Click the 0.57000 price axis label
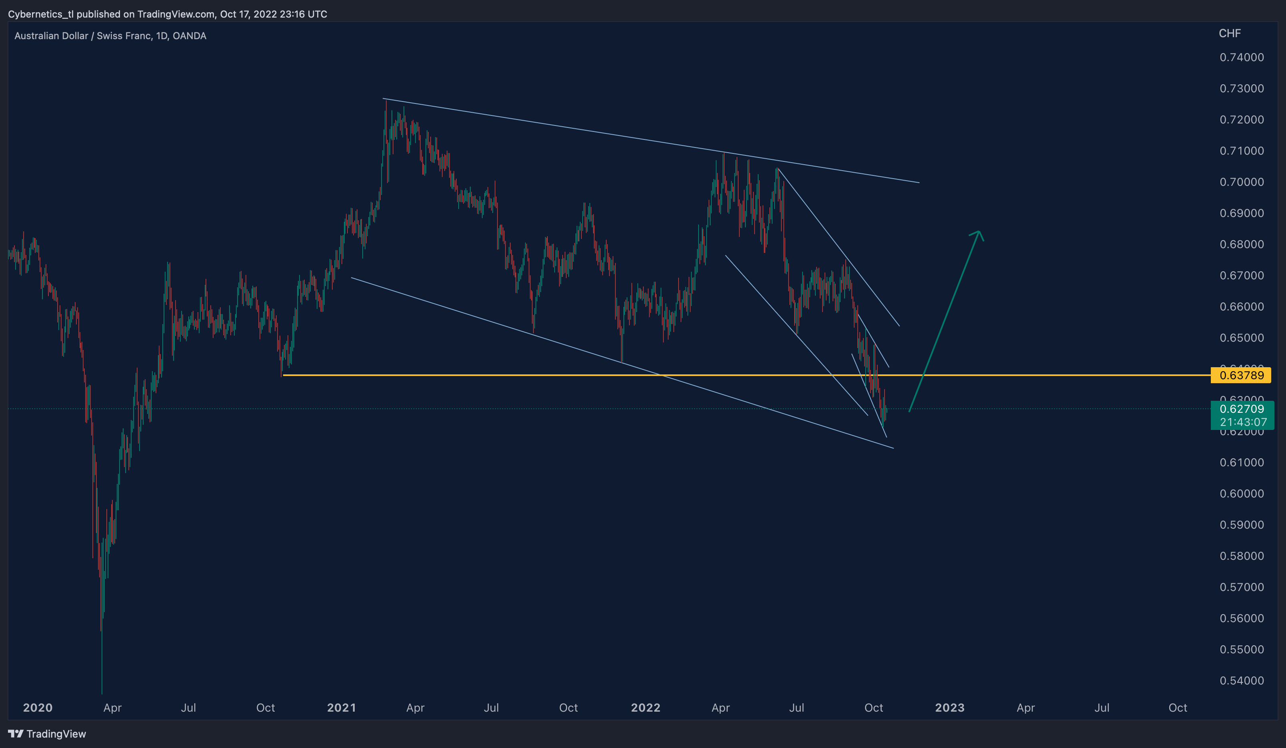1286x748 pixels. pos(1242,587)
